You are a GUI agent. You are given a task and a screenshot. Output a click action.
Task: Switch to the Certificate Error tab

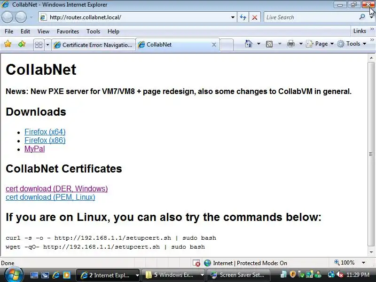[94, 45]
